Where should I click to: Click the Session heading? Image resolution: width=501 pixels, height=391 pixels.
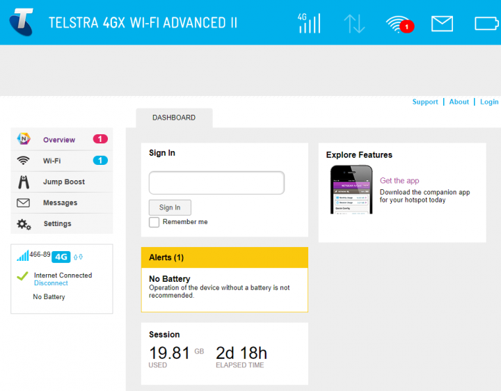tap(164, 335)
